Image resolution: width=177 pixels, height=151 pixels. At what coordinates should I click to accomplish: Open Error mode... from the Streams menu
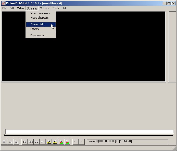(x=41, y=35)
